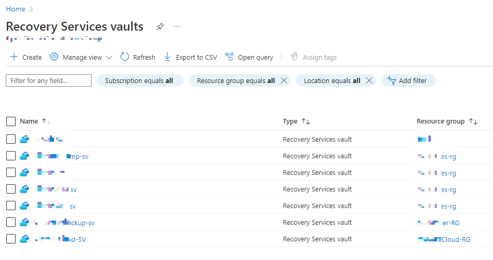Screen dimensions: 493x260
Task: Click the Create plus icon
Action: [x=14, y=57]
